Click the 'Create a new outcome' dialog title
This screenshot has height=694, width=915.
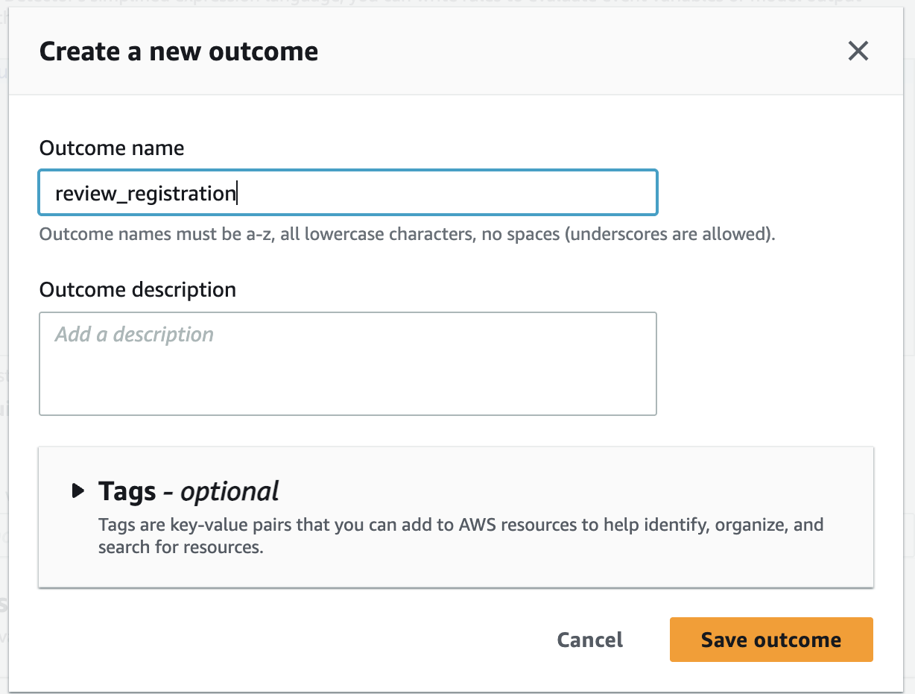point(178,51)
